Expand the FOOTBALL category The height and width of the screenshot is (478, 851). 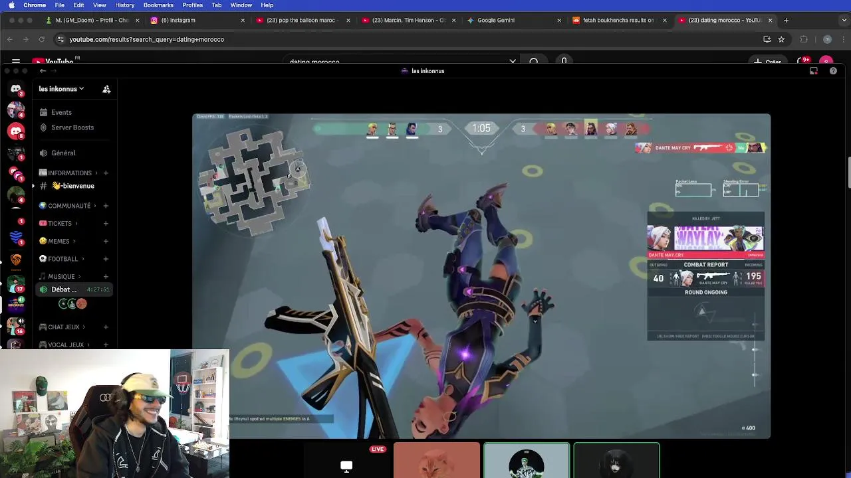62,259
